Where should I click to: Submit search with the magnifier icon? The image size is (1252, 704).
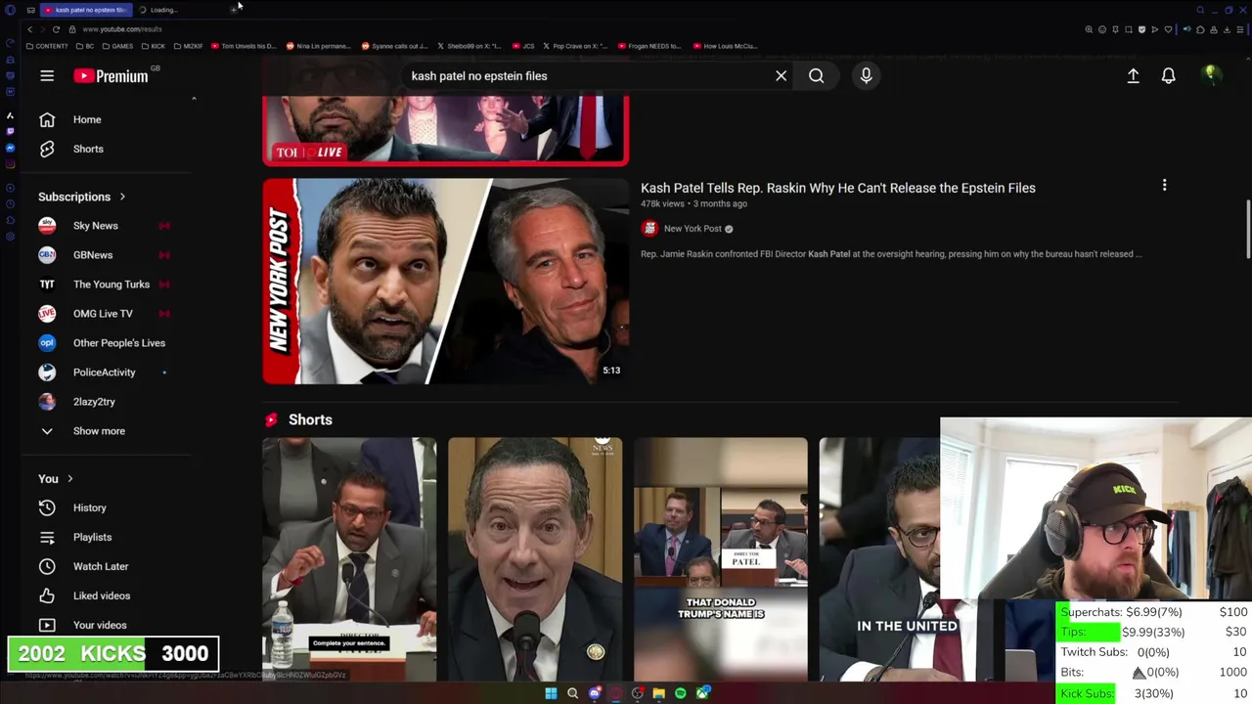(816, 76)
